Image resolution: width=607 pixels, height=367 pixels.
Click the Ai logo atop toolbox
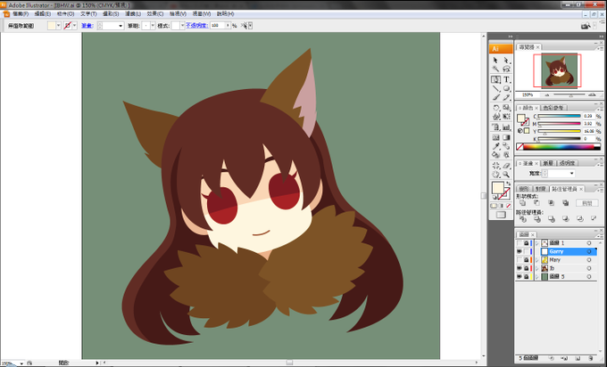point(502,49)
